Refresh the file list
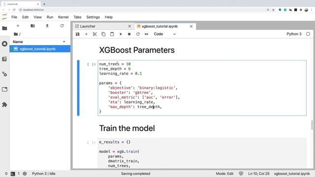The image size is (315, 177). pyautogui.click(x=62, y=26)
